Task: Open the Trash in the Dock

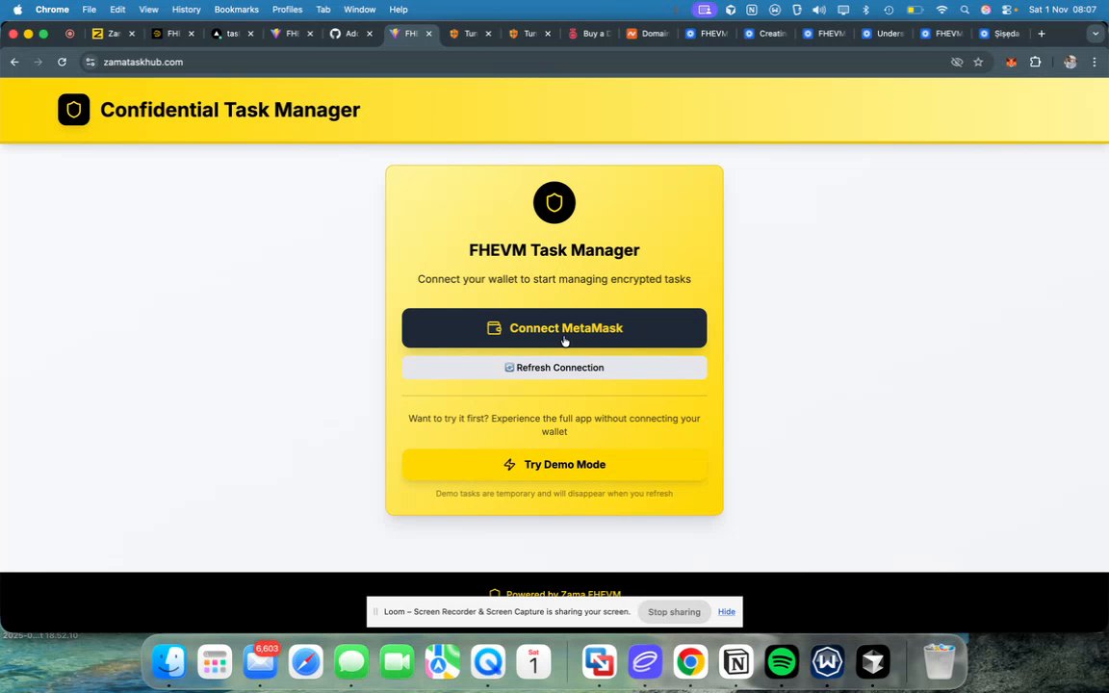Action: coord(940,662)
